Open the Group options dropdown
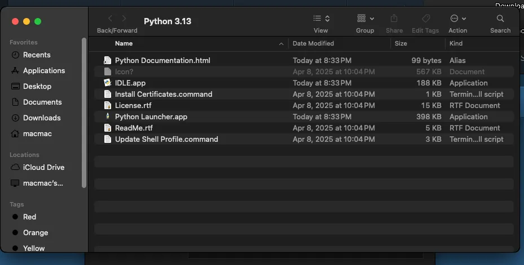The image size is (524, 265). pyautogui.click(x=366, y=19)
